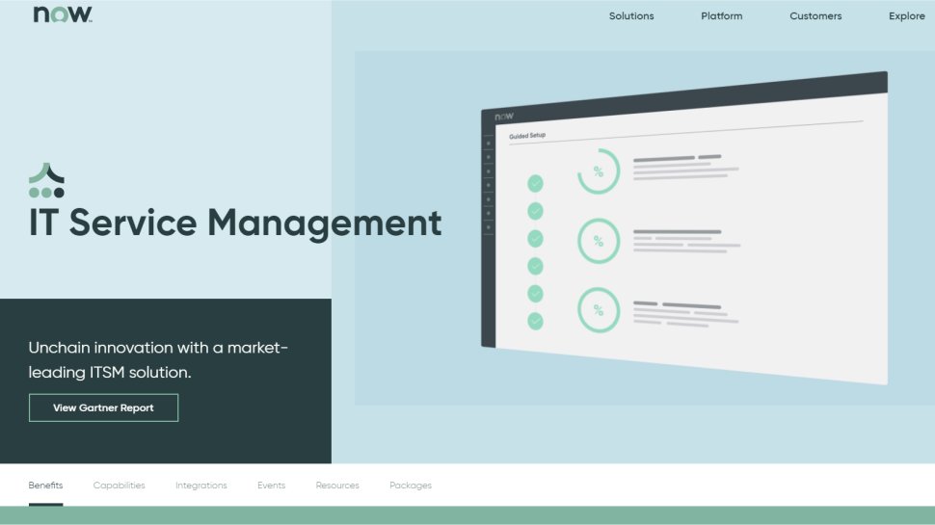The image size is (935, 525).
Task: Click the third green checkmark in the list
Action: click(535, 238)
